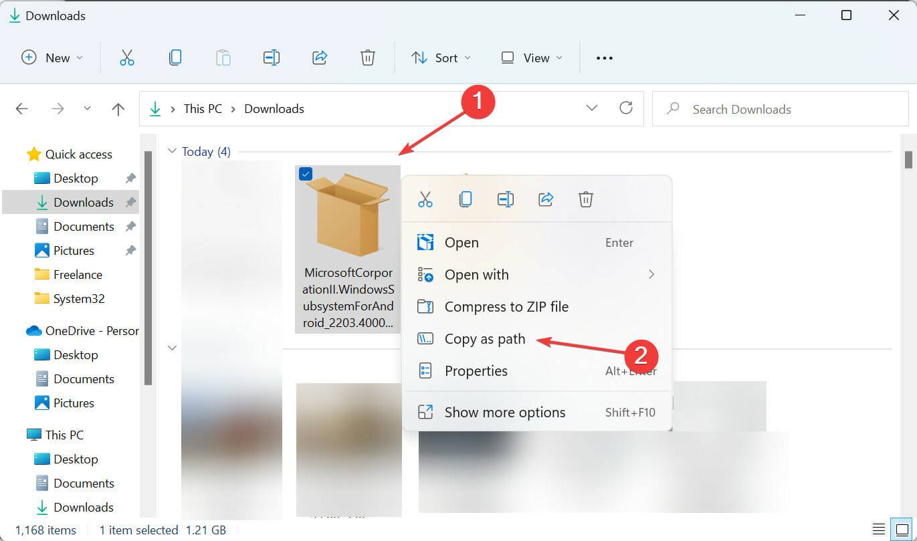
Task: Collapse the Today file group
Action: (x=172, y=151)
